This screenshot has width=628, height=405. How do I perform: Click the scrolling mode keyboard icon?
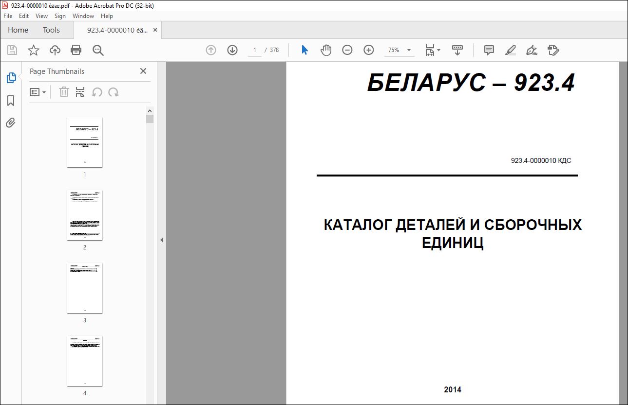(x=457, y=50)
